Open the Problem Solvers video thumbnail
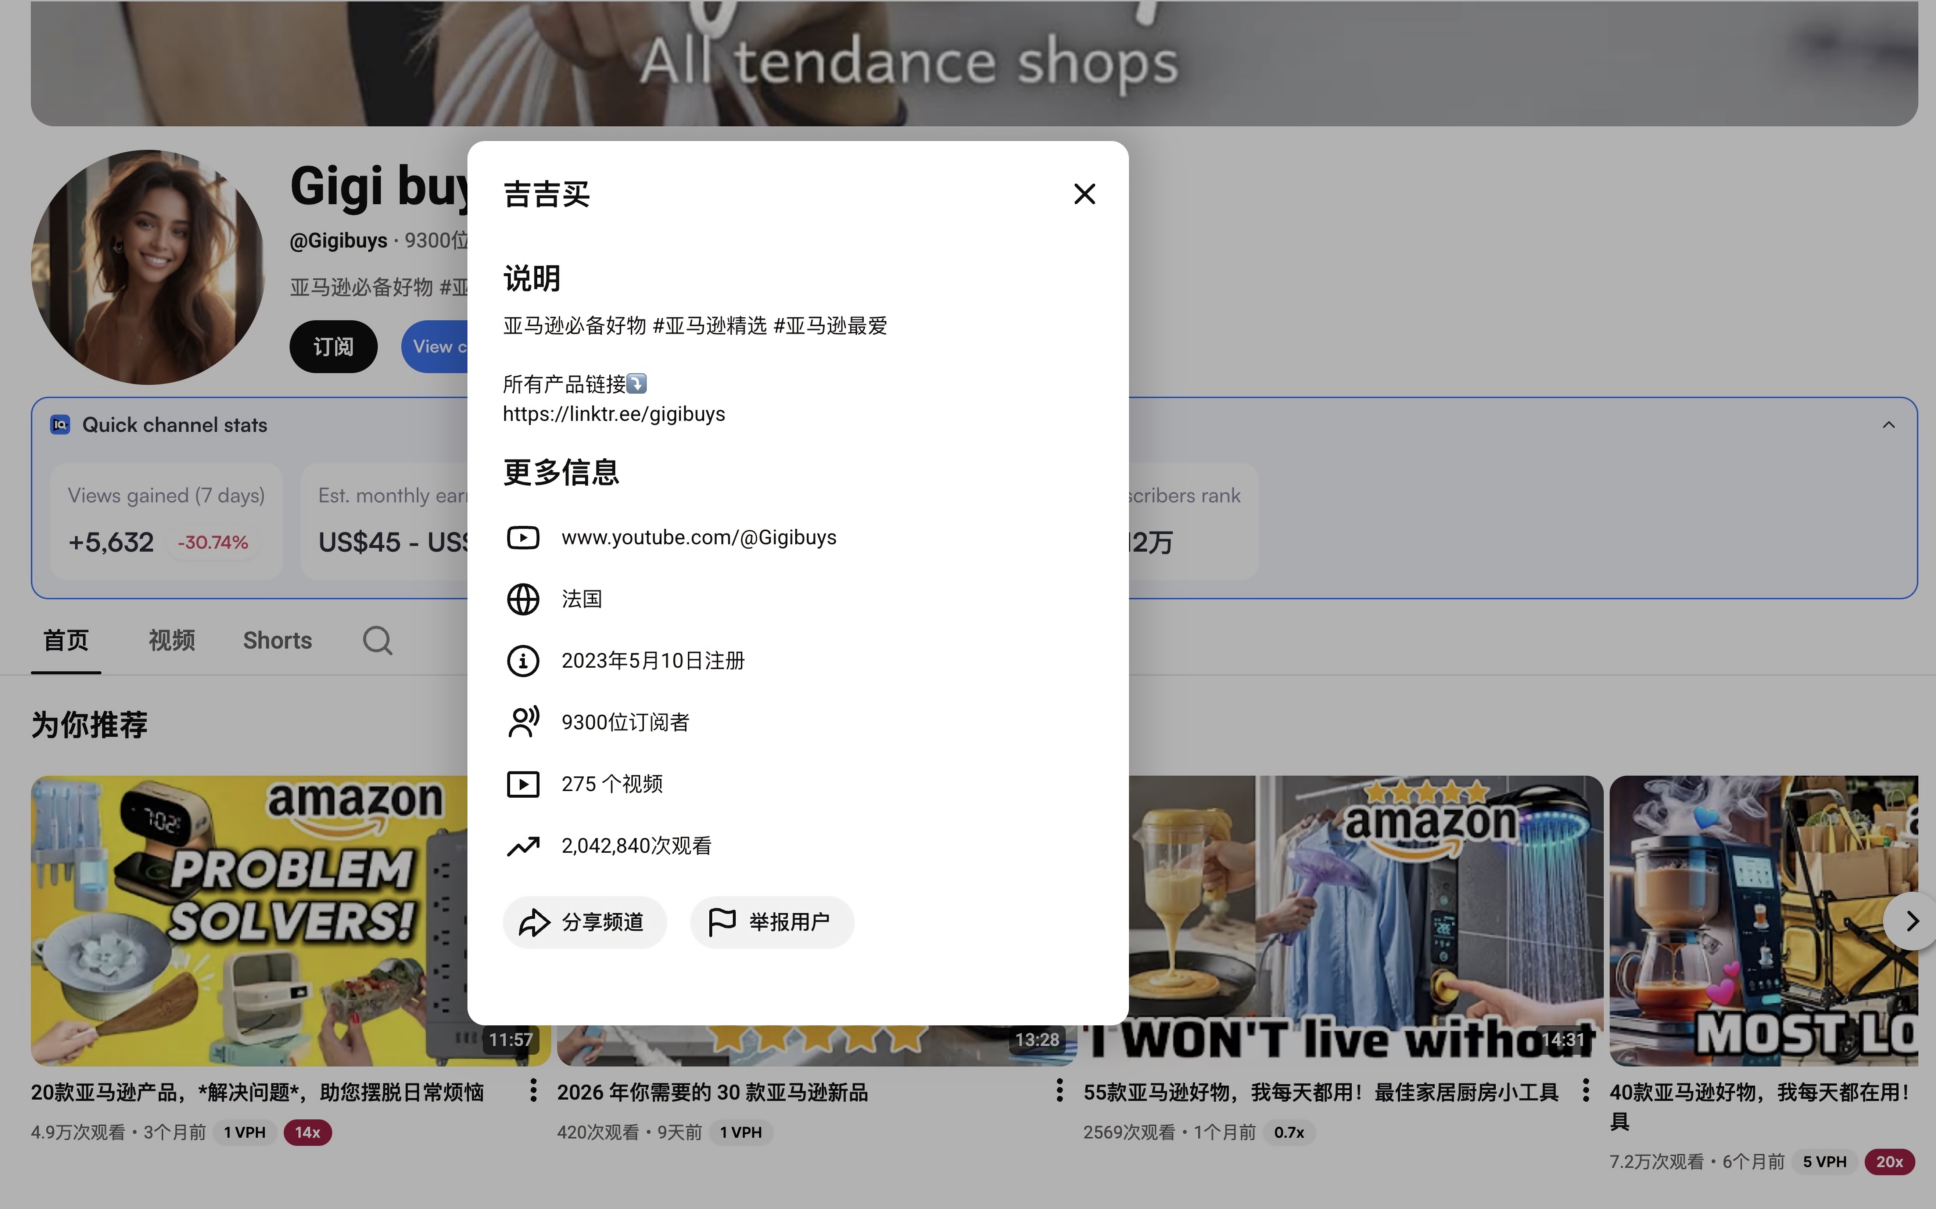This screenshot has height=1209, width=1936. [249, 920]
